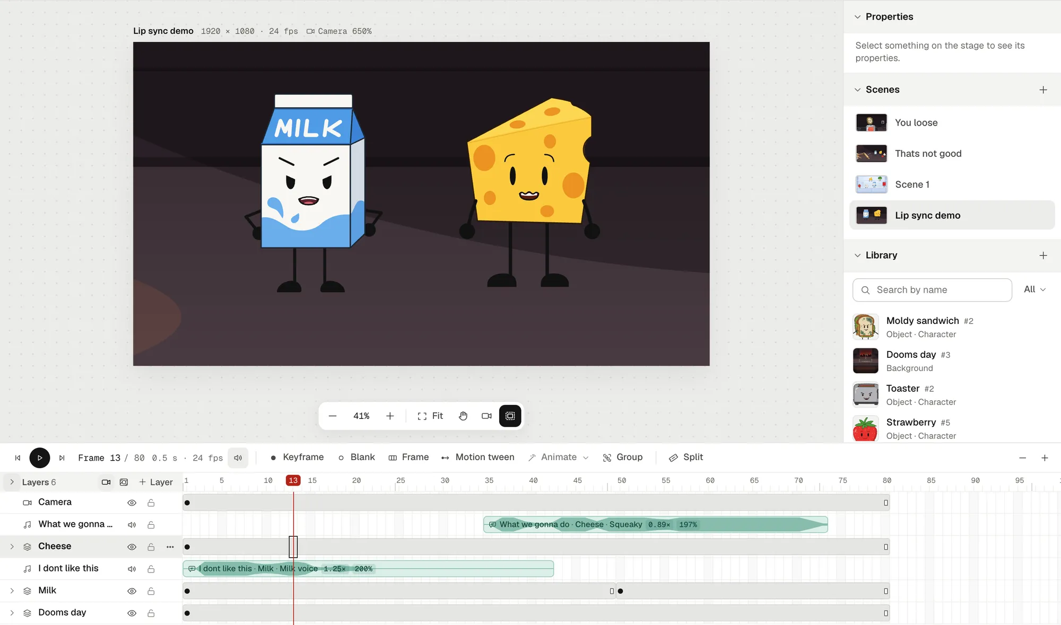The image size is (1061, 625).
Task: Fit the stage to view
Action: pos(430,416)
